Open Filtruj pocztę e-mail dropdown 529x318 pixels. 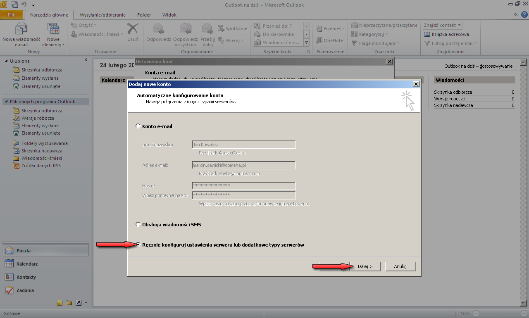(450, 43)
